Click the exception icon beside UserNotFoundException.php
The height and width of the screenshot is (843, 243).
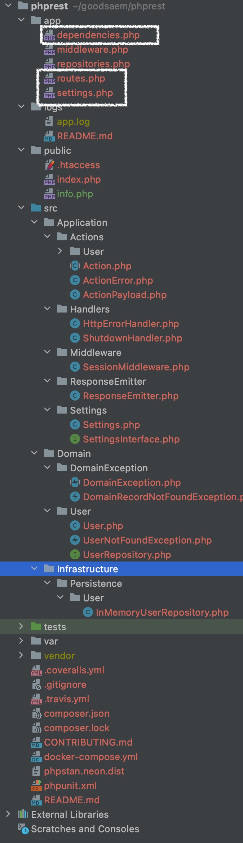(x=75, y=540)
